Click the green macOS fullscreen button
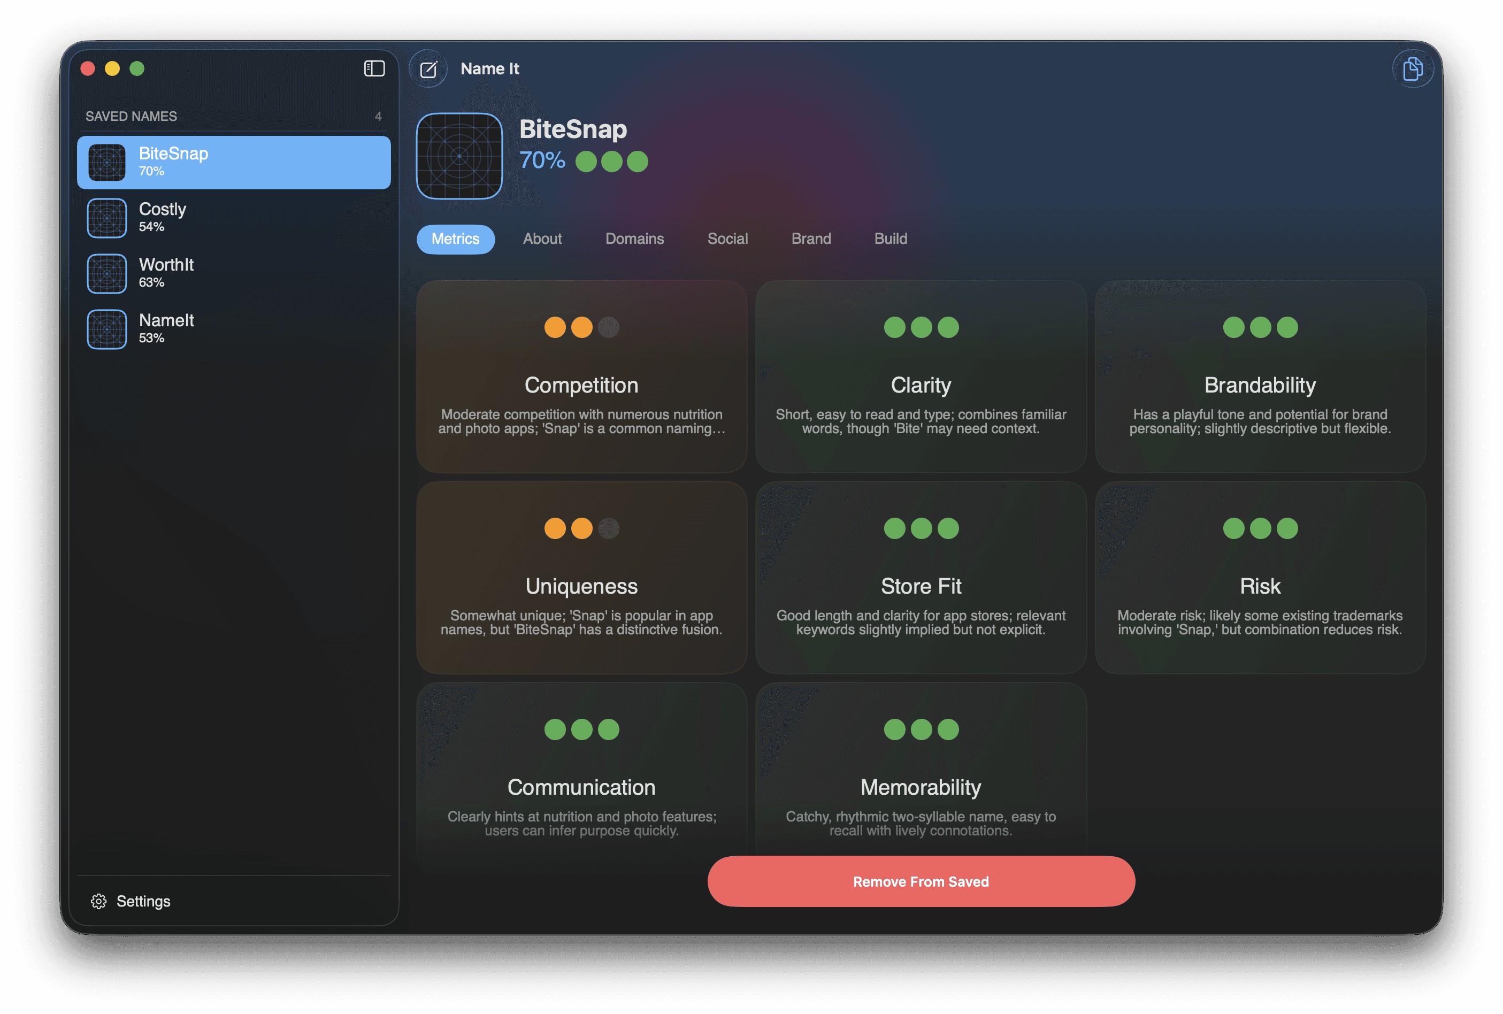This screenshot has width=1503, height=1014. point(136,68)
